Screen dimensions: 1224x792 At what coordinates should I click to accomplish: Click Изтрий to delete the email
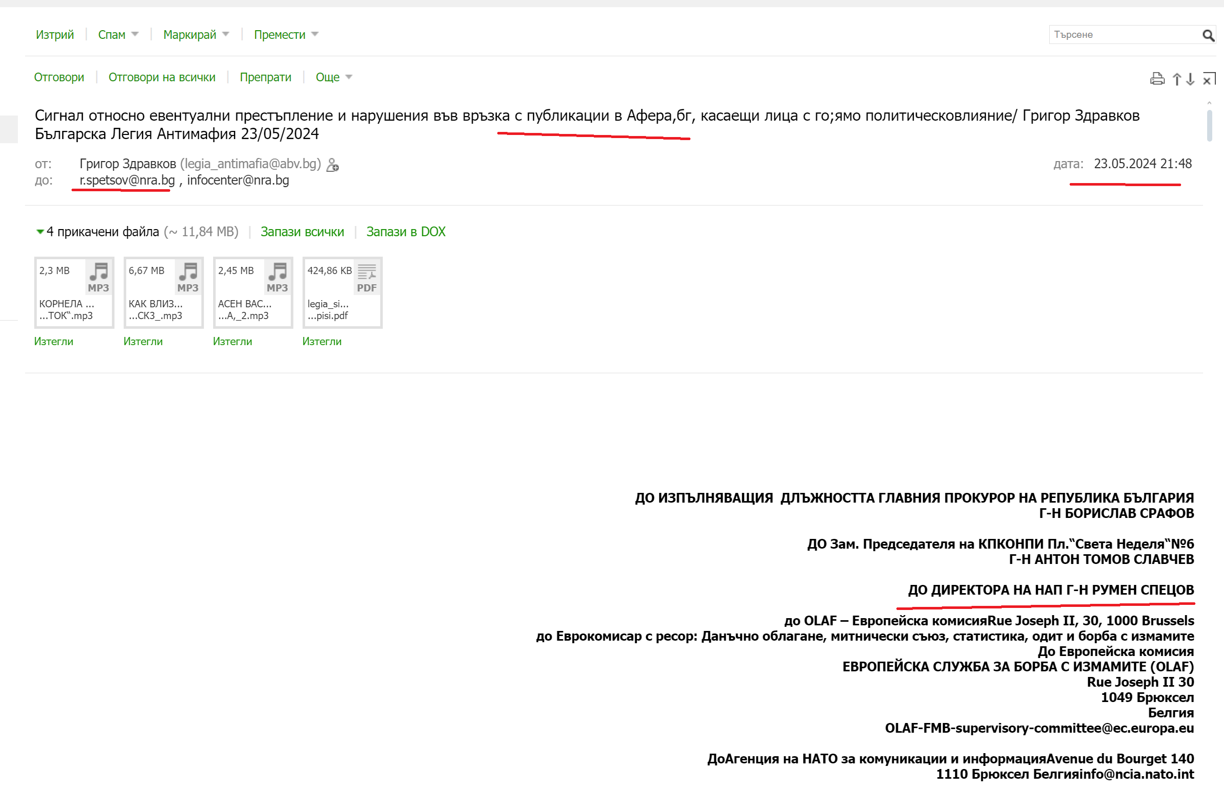(55, 34)
